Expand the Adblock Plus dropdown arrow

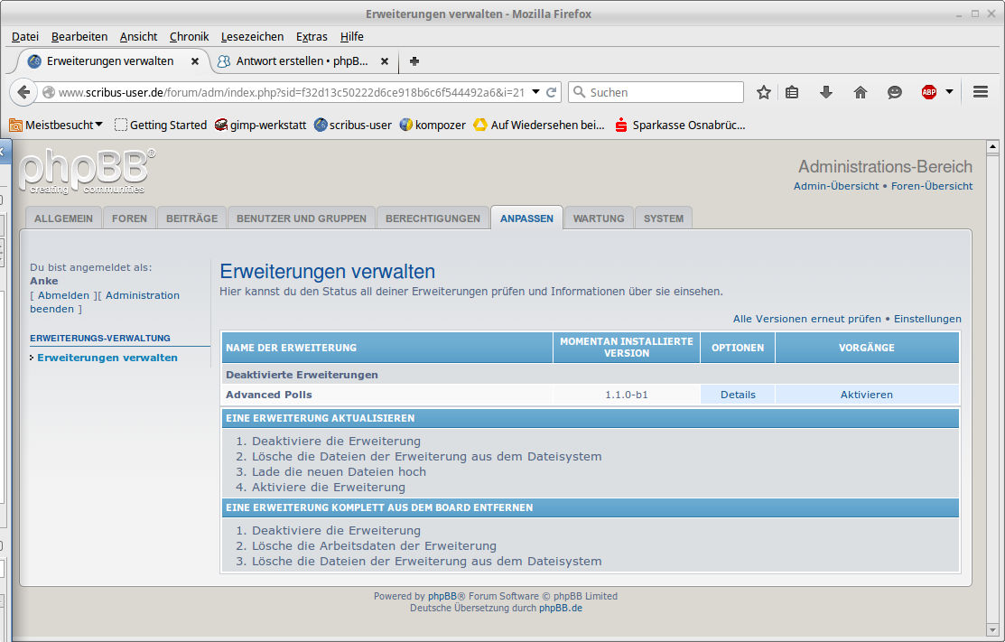point(949,92)
